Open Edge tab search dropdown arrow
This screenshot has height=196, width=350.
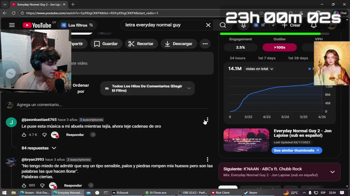point(5,4)
